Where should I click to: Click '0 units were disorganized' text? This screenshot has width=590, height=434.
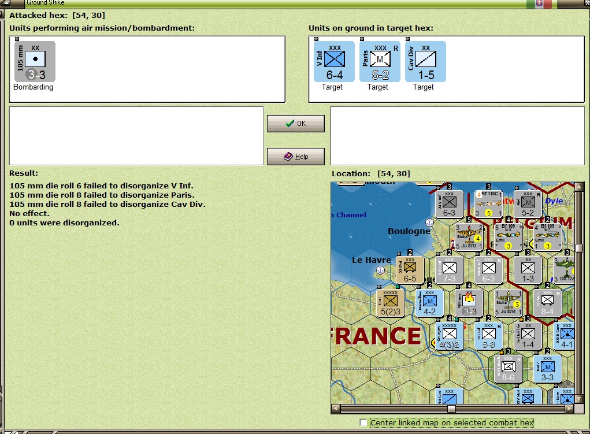coord(64,222)
